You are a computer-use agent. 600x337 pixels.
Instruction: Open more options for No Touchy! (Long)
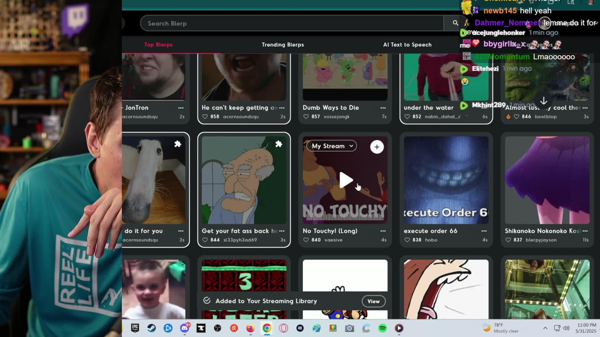(383, 231)
